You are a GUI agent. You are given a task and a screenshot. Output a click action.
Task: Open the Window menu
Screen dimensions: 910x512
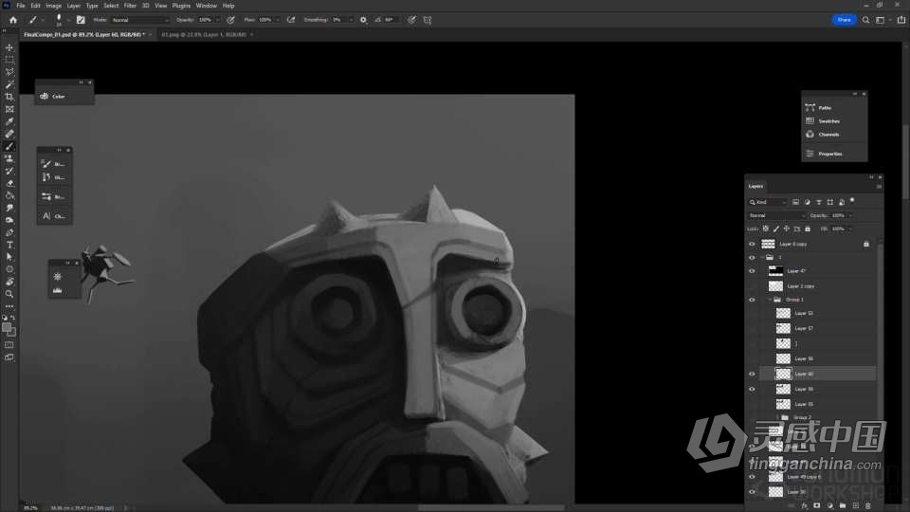pyautogui.click(x=206, y=6)
